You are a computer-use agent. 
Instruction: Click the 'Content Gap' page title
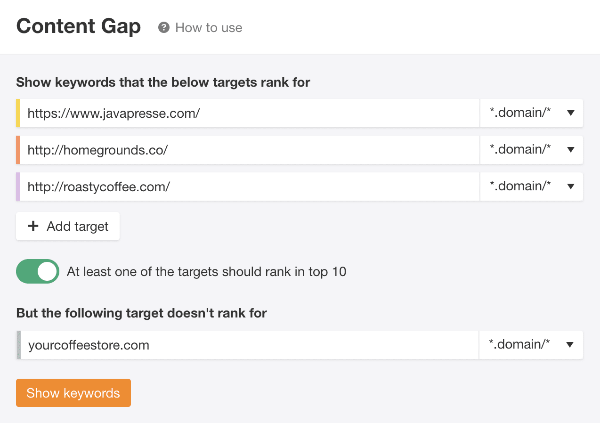click(x=78, y=26)
